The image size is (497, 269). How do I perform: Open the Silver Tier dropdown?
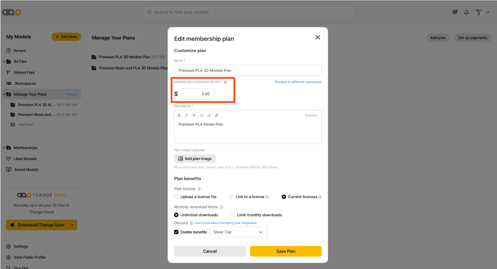(x=238, y=232)
